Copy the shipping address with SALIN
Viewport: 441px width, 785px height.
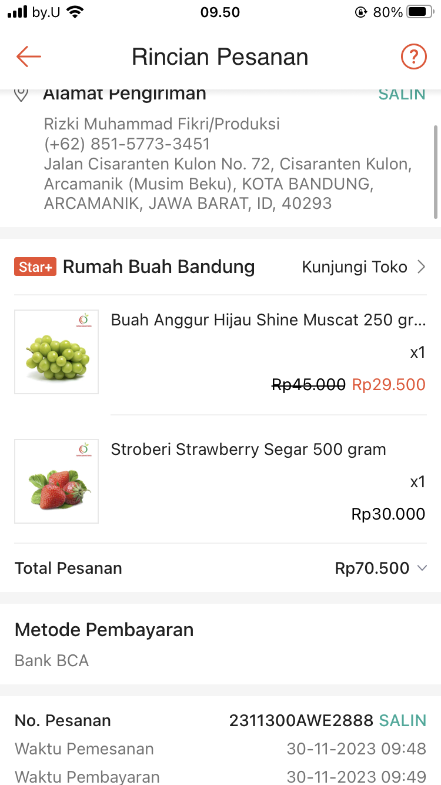point(402,94)
